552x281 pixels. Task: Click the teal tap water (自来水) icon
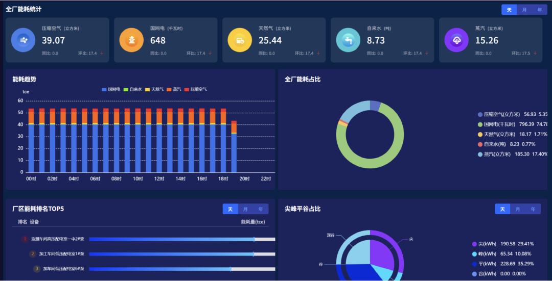(x=348, y=40)
